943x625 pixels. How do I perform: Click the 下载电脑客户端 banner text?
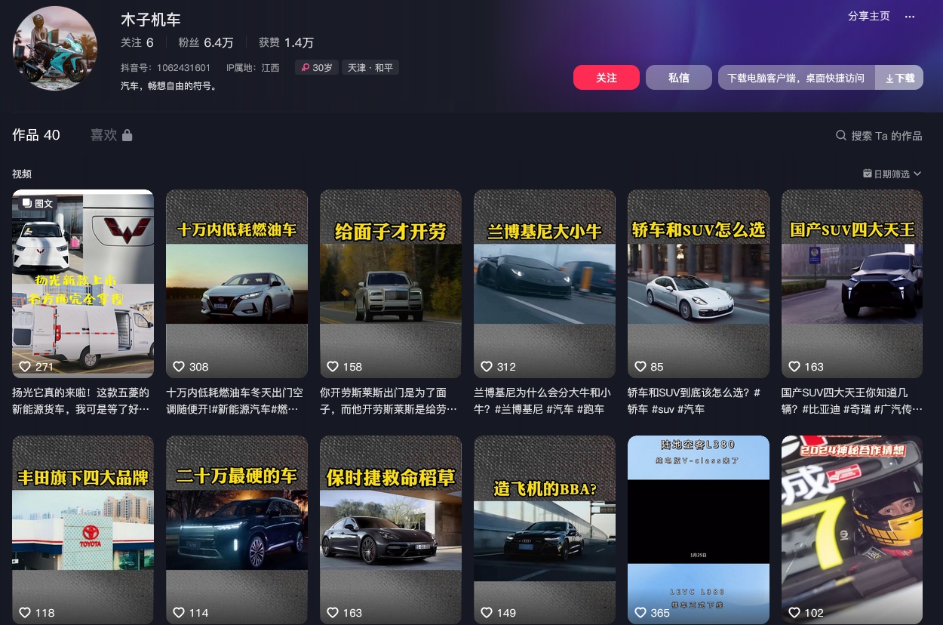click(x=796, y=78)
